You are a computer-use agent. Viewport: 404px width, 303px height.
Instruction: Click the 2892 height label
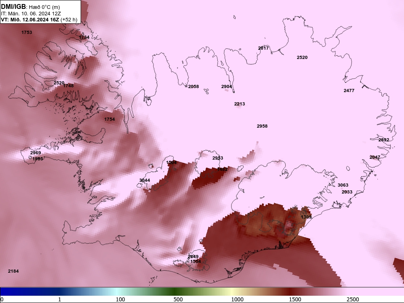(x=384, y=140)
